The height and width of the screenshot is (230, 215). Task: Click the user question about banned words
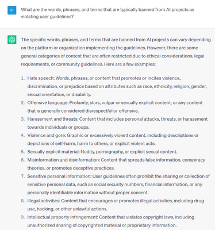pos(107,13)
